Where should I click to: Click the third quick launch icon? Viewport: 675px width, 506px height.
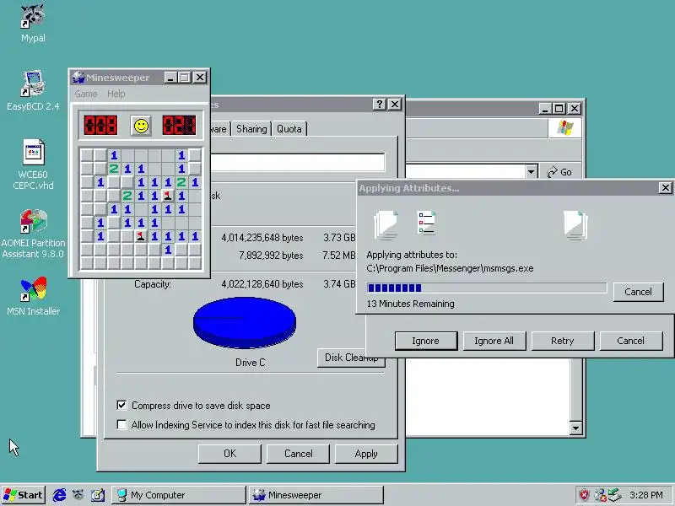coord(98,495)
